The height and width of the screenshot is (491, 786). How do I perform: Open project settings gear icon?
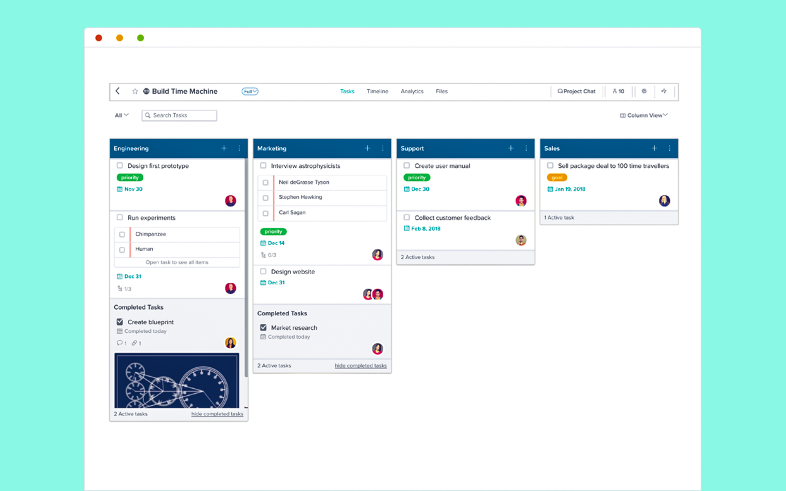[x=644, y=91]
